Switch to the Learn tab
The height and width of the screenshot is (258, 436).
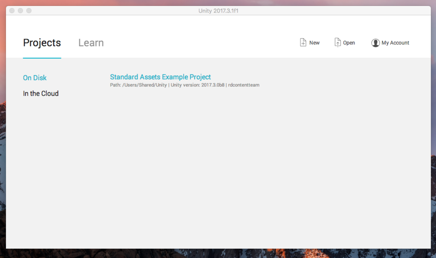click(91, 43)
